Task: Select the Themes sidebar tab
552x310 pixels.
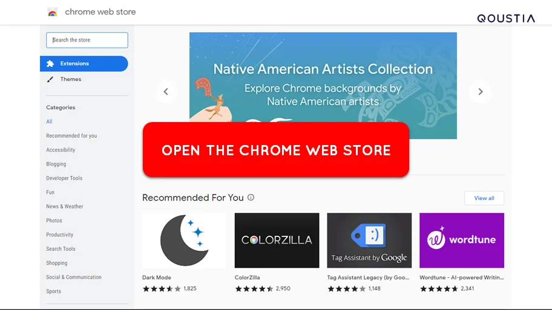Action: [x=84, y=79]
